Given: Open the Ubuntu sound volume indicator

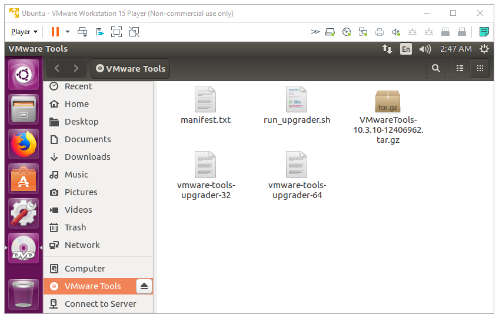Looking at the screenshot, I should click(425, 49).
